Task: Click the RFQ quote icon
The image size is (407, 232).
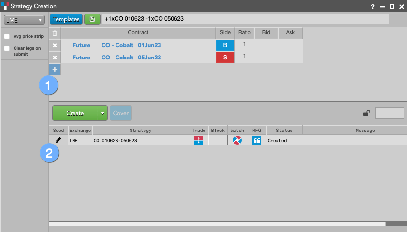Action: pos(257,140)
